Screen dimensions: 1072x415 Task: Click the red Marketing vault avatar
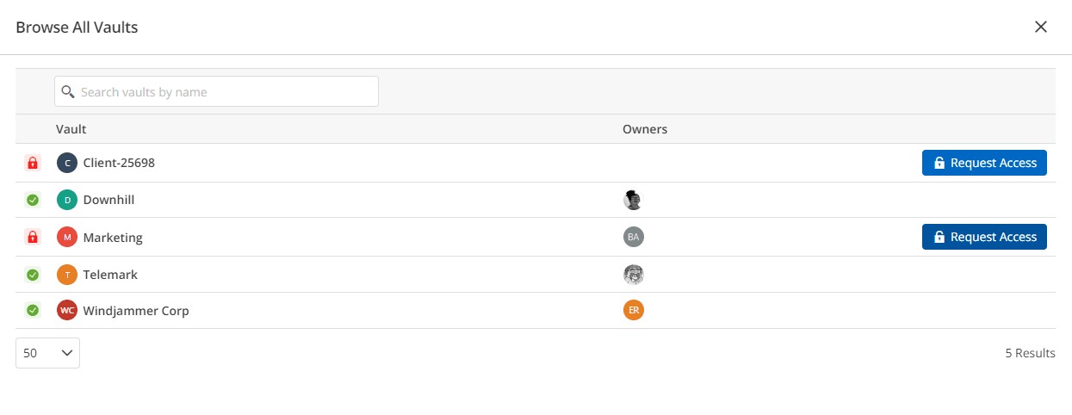(x=67, y=237)
